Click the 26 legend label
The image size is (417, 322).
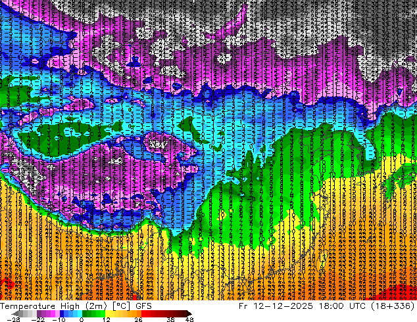(138, 319)
